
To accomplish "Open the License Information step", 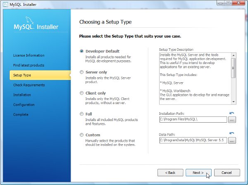I will [29, 55].
